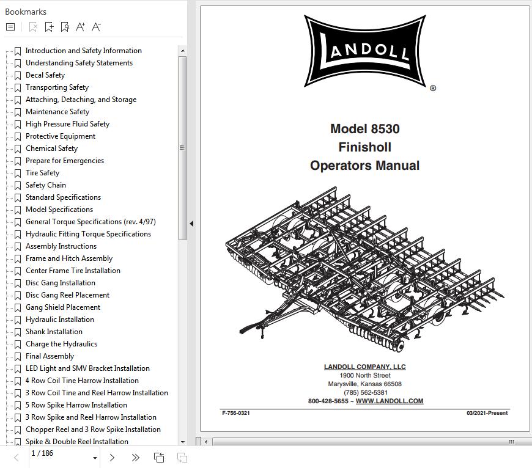Open the bookmarks options menu icon

pyautogui.click(x=10, y=27)
